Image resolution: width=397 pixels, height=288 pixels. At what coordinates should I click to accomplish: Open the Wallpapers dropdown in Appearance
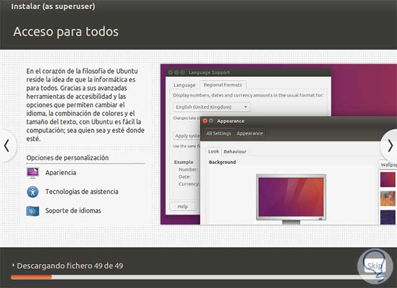(x=388, y=164)
